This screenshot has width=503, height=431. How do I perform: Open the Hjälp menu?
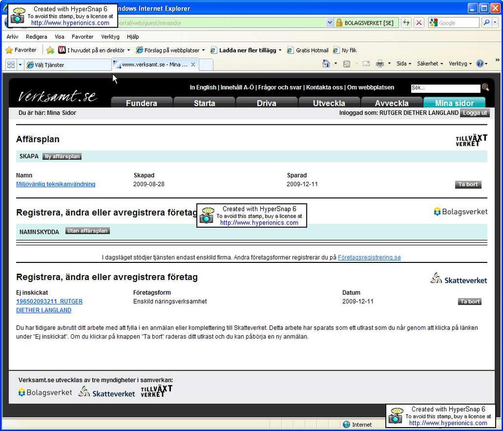click(133, 36)
